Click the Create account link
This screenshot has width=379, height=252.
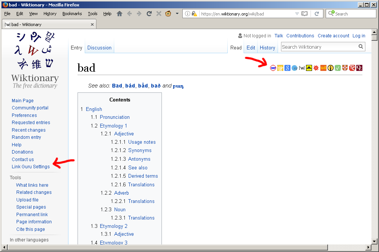[333, 36]
